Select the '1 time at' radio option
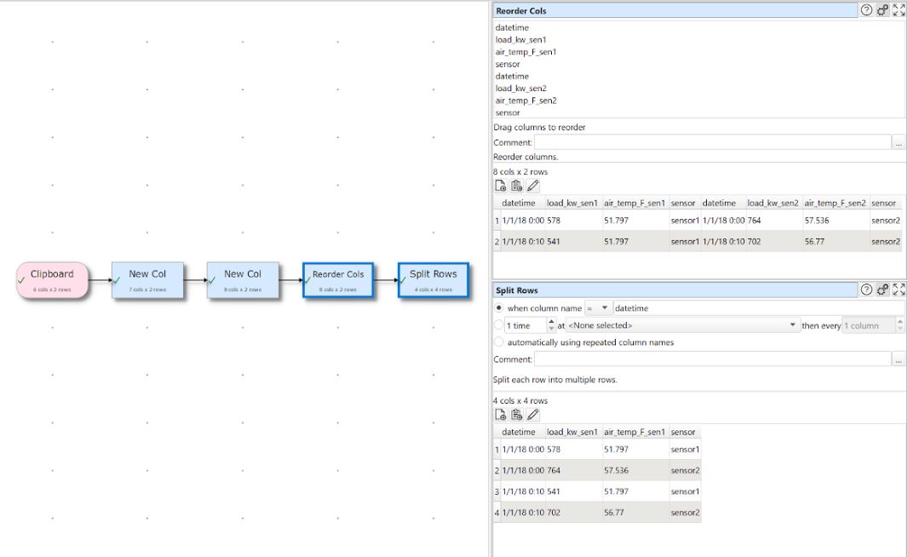 [x=499, y=325]
